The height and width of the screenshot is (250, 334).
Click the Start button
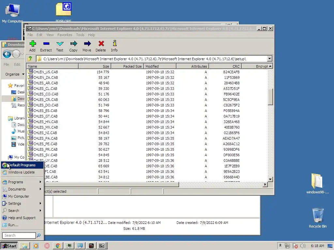tap(9, 246)
